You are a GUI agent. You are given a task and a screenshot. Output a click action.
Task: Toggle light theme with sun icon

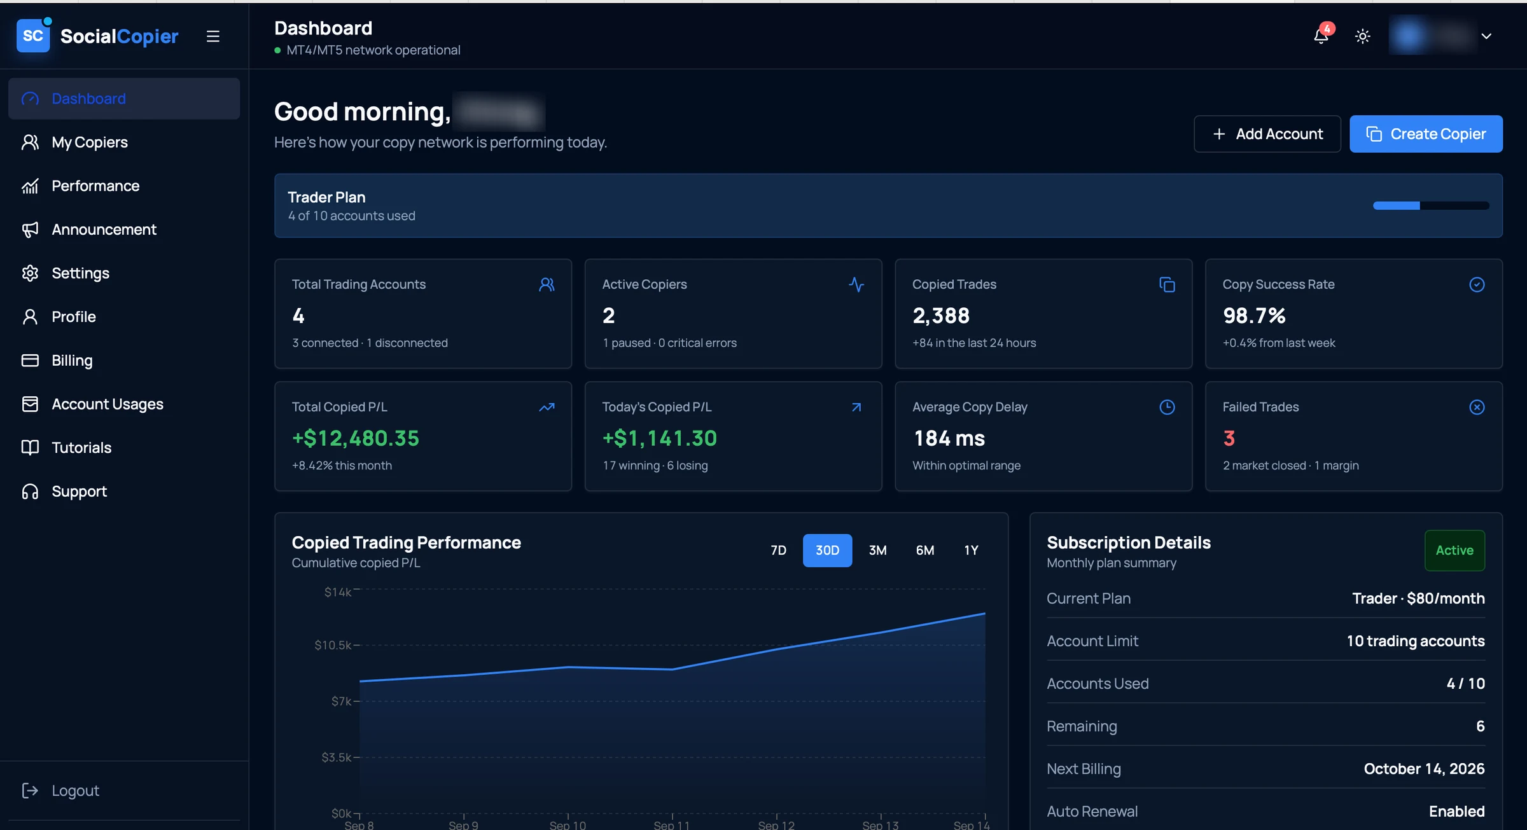(1362, 36)
